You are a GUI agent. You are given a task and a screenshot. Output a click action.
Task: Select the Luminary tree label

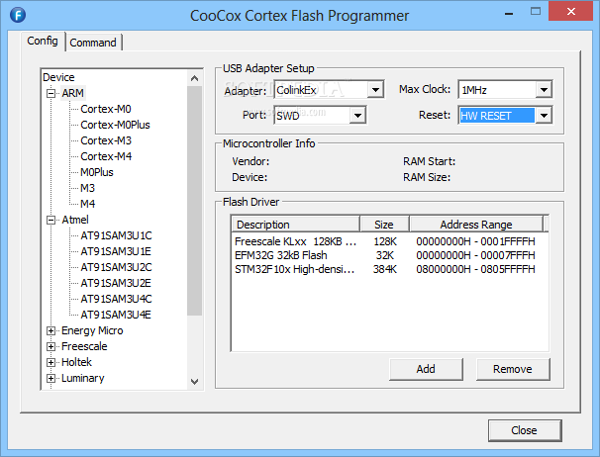(x=82, y=378)
